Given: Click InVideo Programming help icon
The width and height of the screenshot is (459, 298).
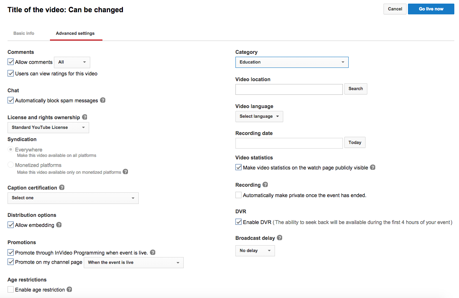Looking at the screenshot, I should pos(153,252).
